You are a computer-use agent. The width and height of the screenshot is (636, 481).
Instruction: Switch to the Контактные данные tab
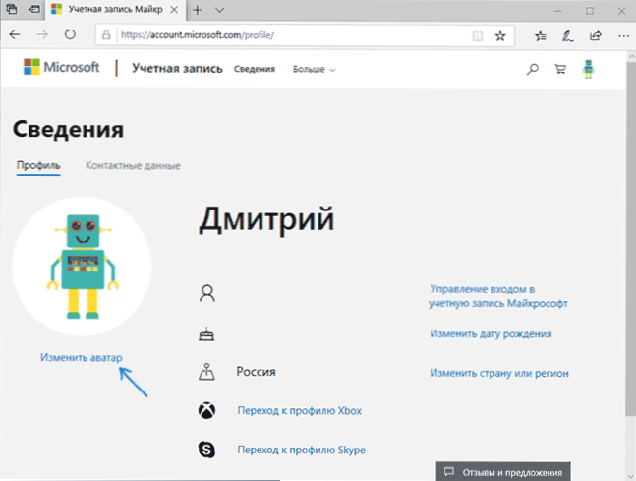click(x=133, y=165)
